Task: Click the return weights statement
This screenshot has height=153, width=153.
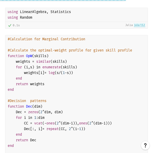Action: (x=30, y=84)
